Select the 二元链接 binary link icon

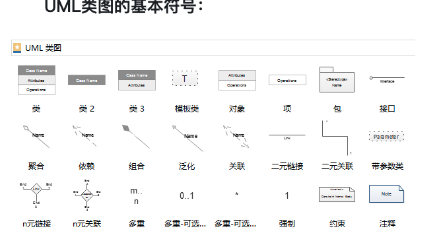pos(287,137)
